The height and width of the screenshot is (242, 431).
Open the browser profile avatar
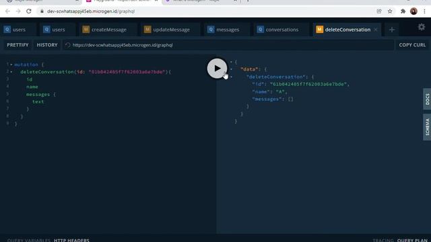413,11
